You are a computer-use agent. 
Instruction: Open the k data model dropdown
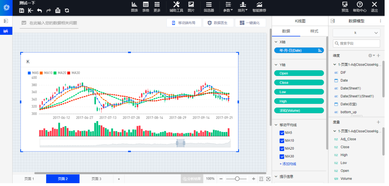[x=356, y=33]
